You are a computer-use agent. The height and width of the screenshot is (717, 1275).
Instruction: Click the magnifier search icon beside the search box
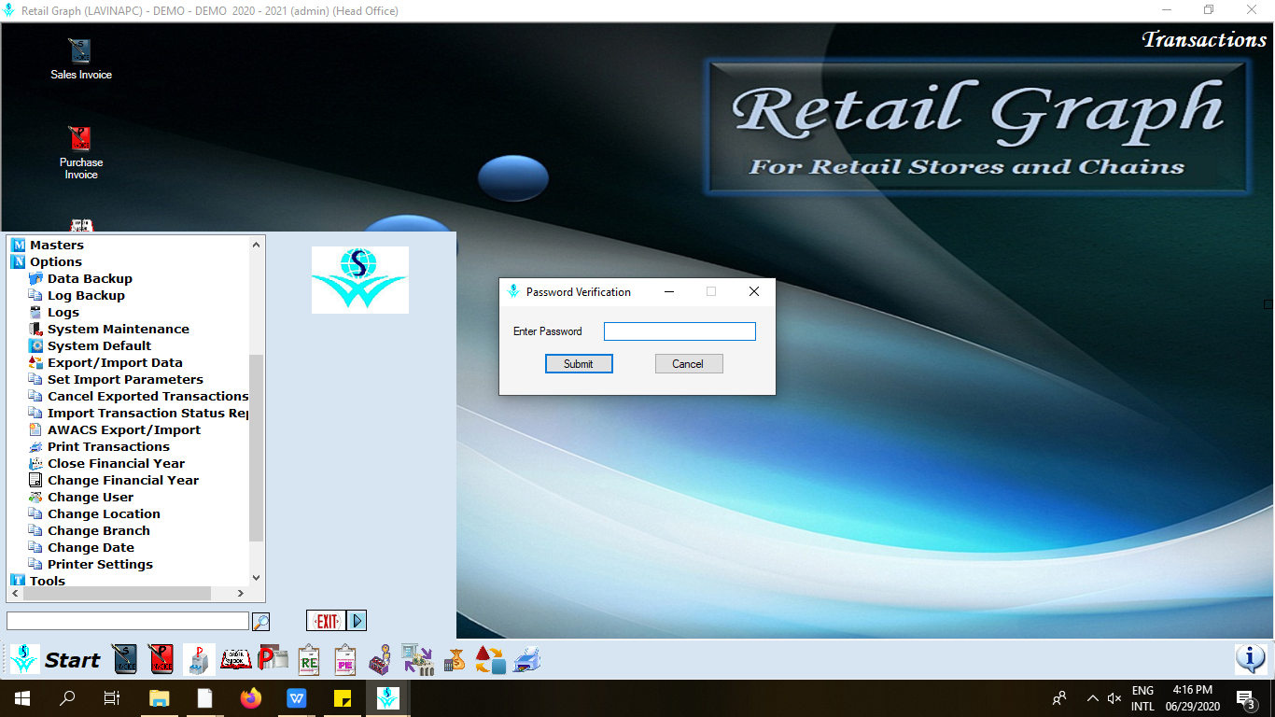(x=261, y=622)
